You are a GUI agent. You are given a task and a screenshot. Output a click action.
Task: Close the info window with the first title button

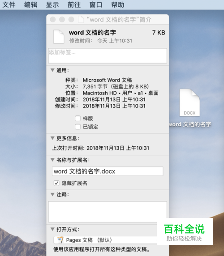[x=53, y=19]
